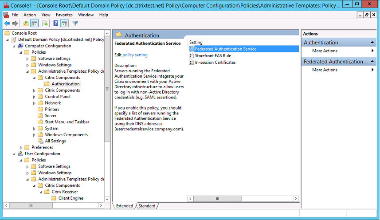Click the red toolbox MMC icon beside File

[6, 15]
